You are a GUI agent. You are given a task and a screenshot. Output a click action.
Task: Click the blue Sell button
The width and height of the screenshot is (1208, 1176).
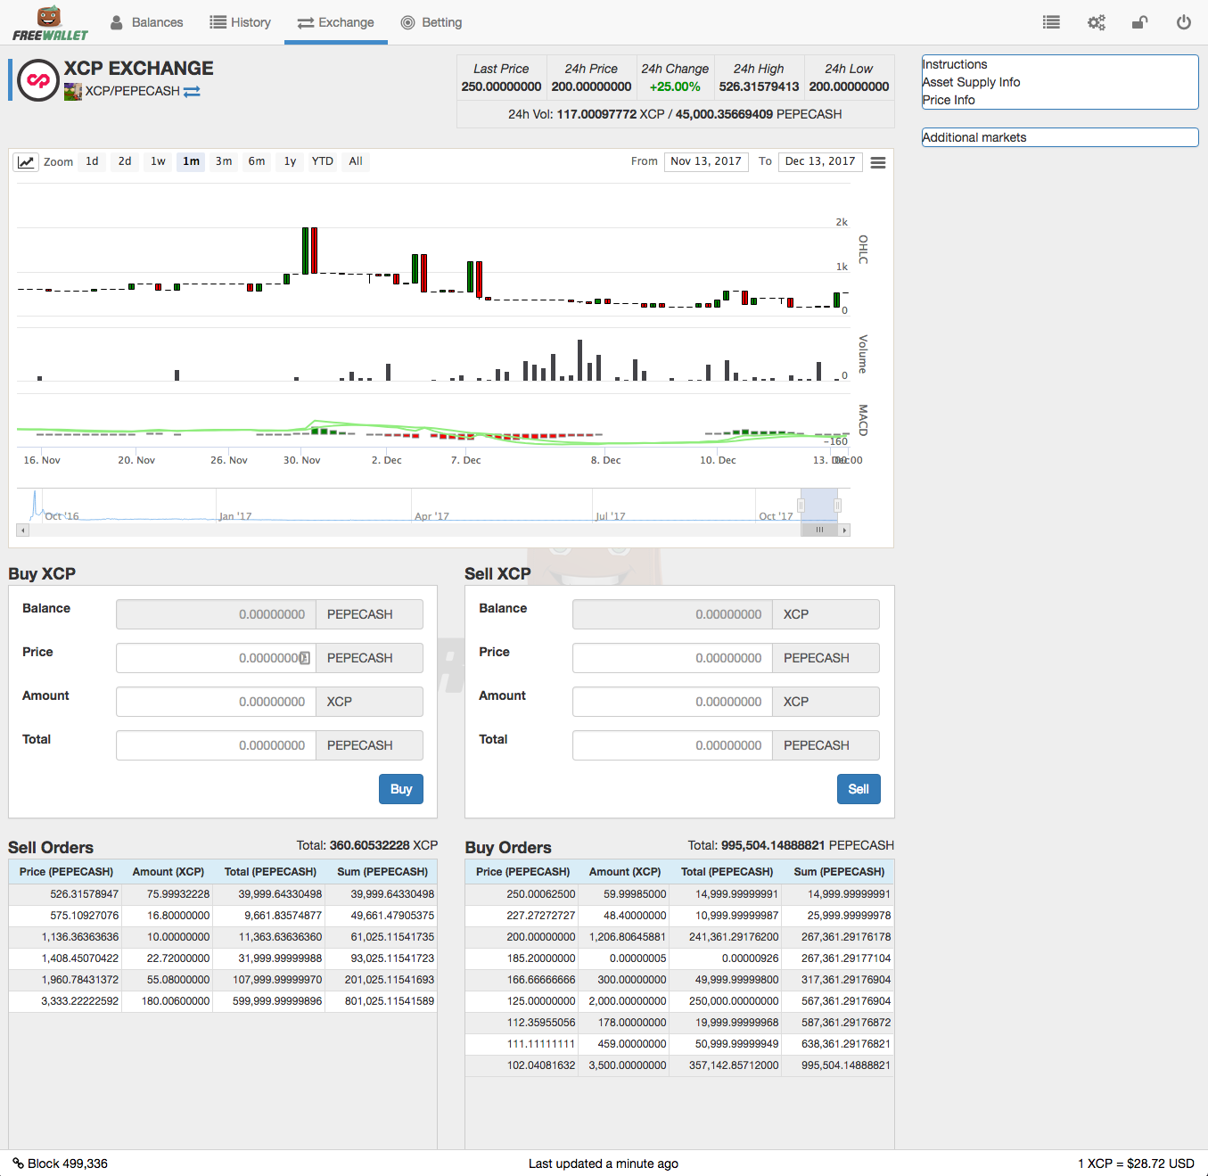tap(859, 789)
